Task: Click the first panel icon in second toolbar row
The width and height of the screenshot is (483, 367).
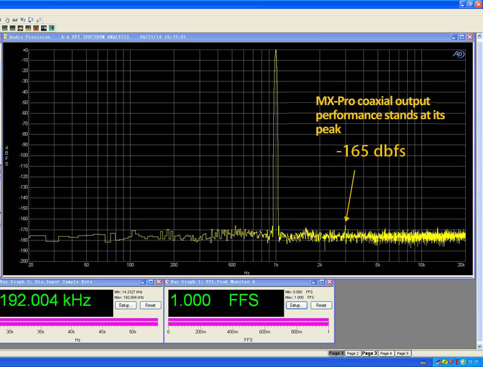Action: 5,28
